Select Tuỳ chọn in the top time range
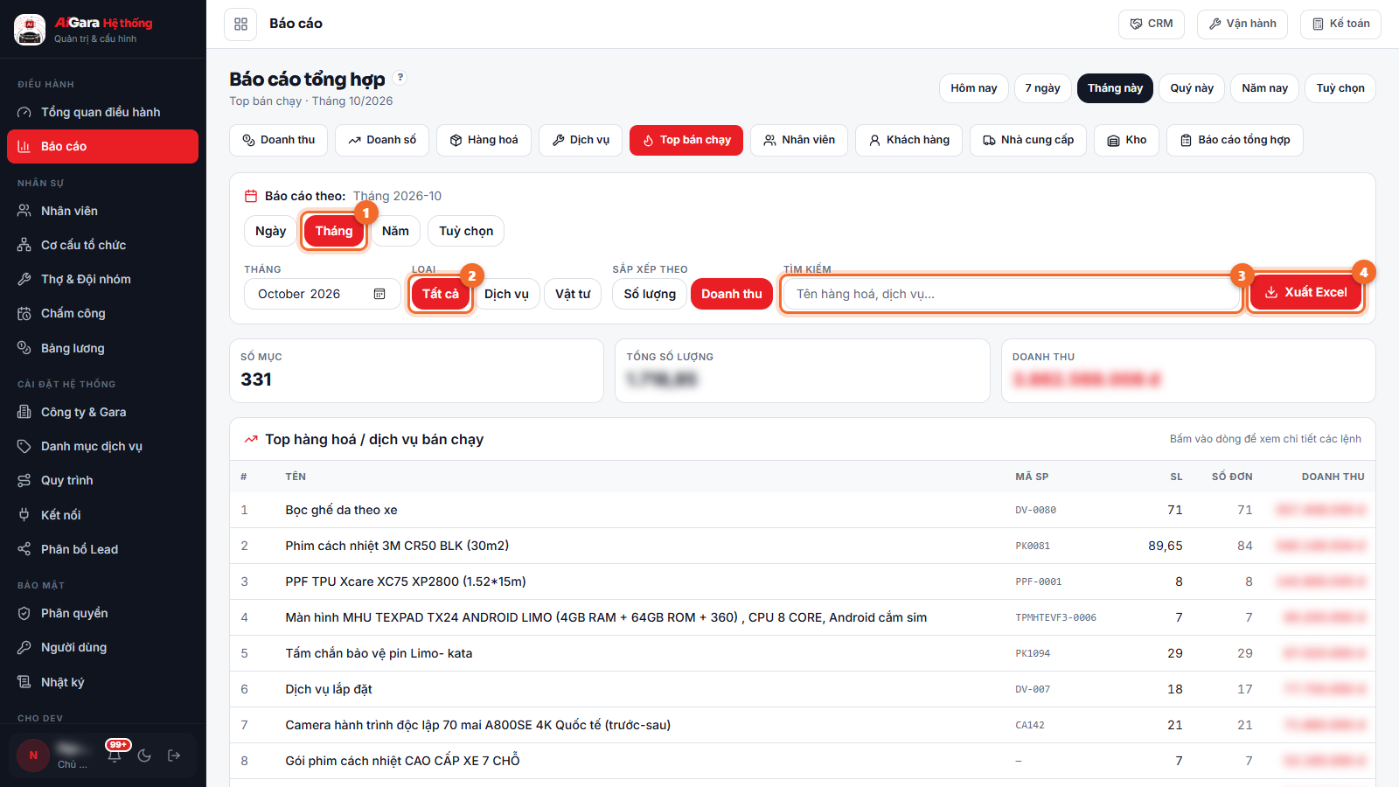Screen dimensions: 1399x787 (1340, 88)
